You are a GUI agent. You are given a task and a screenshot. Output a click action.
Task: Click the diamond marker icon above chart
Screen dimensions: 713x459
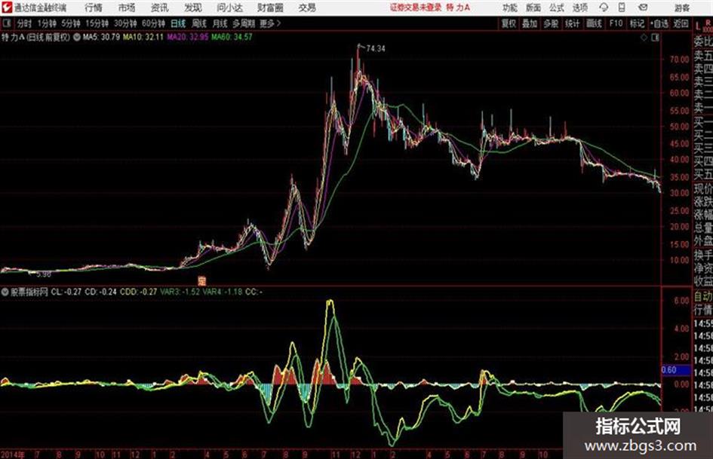tap(644, 38)
